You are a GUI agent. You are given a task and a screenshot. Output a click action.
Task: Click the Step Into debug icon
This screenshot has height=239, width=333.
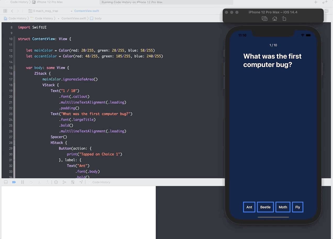click(x=39, y=182)
